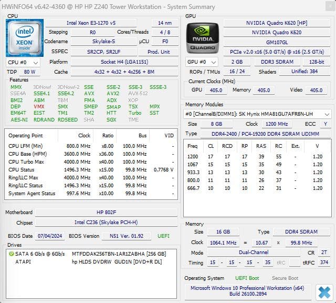The width and height of the screenshot is (336, 303).
Task: Click the RDSEED feature flag
Action: (x=68, y=119)
